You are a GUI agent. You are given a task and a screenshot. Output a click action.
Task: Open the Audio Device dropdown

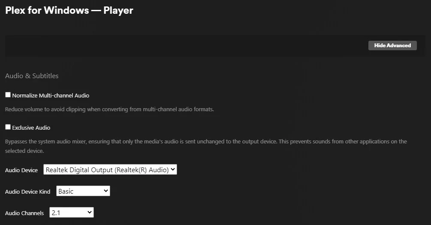tap(110, 170)
